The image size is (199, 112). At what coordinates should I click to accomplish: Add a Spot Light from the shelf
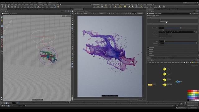pyautogui.click(x=102, y=7)
